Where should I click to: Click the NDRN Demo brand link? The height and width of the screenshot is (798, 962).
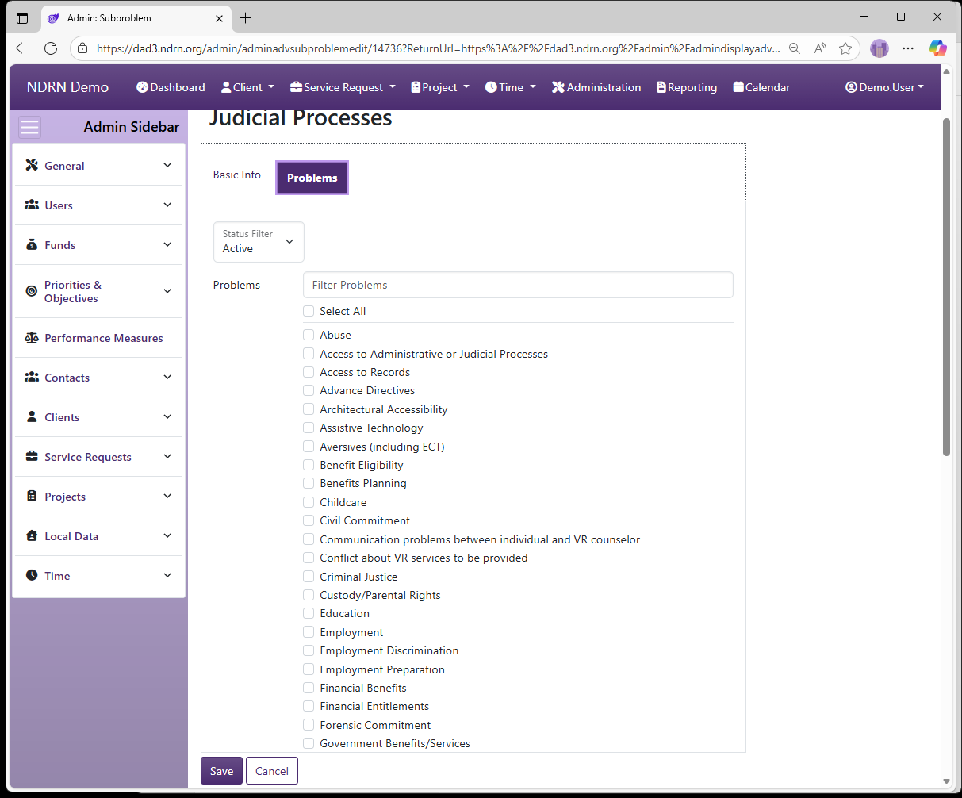tap(67, 87)
